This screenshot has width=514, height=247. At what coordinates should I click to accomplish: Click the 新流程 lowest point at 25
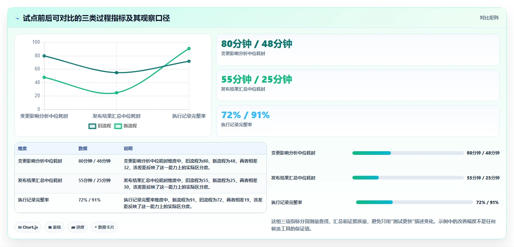point(116,93)
